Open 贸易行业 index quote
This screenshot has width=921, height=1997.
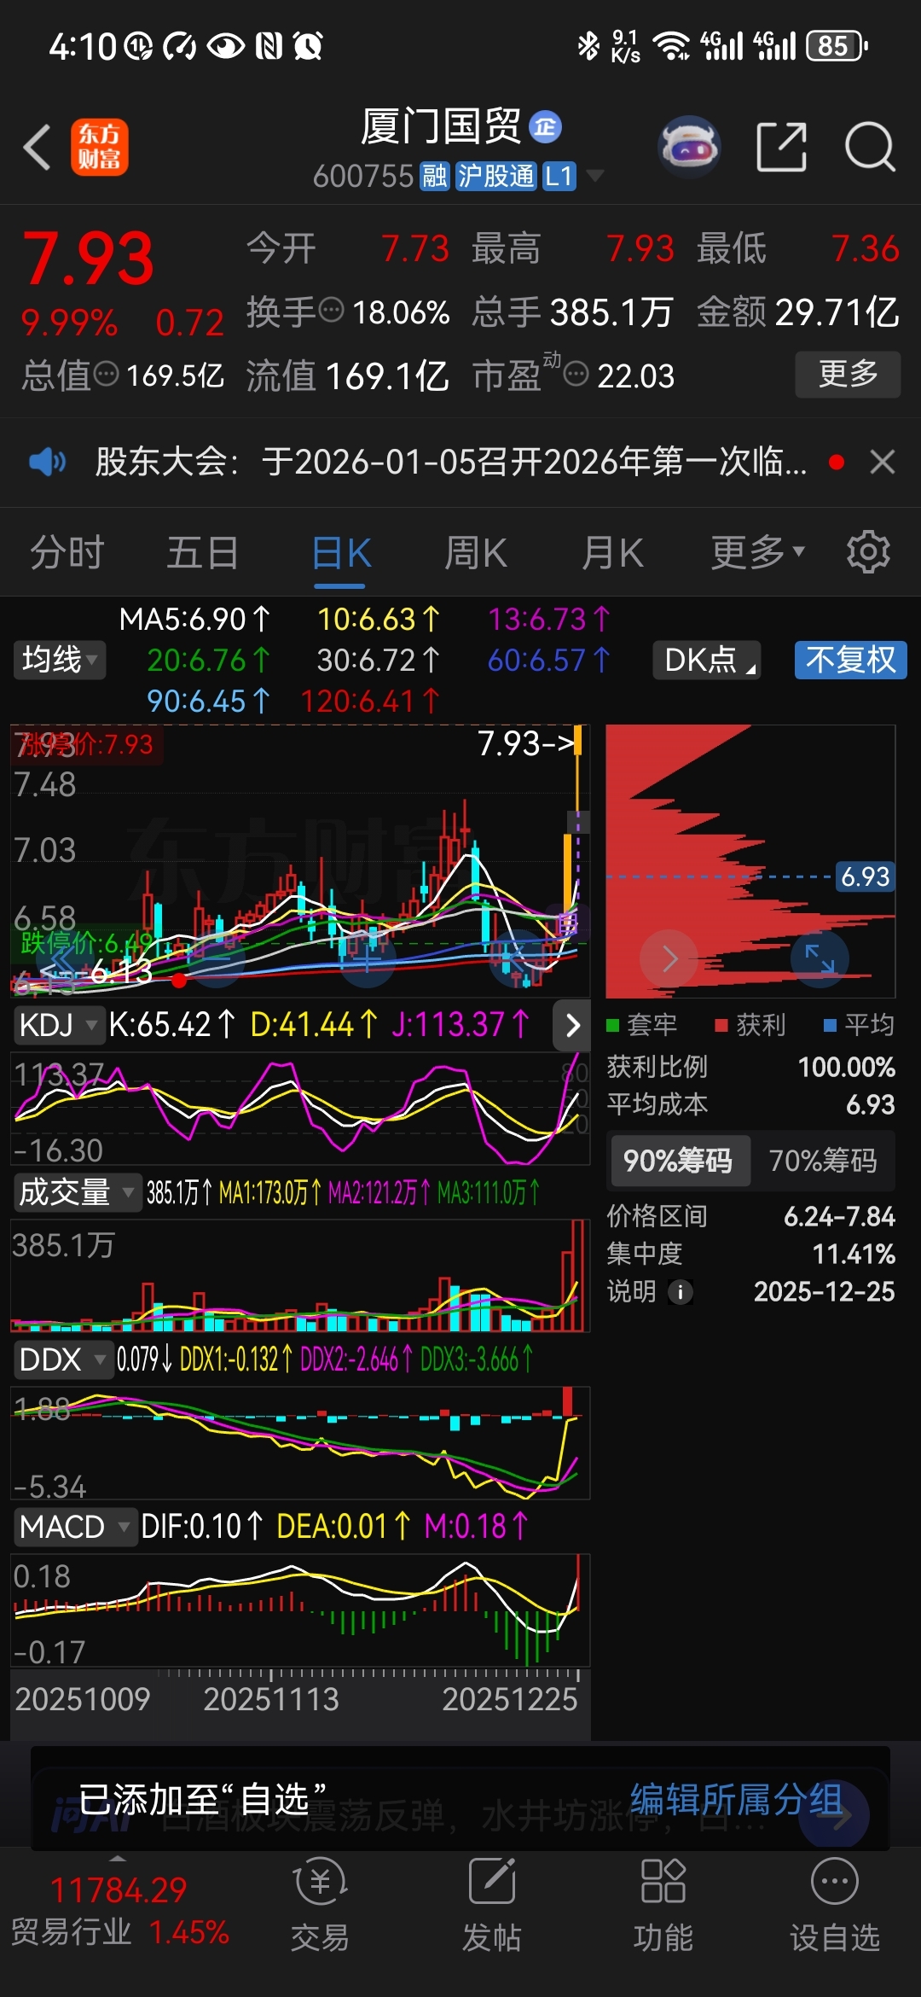click(x=120, y=1912)
